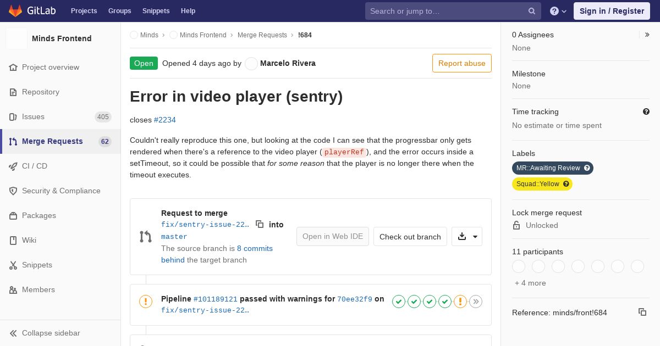
Task: Click the Check out branch button
Action: pyautogui.click(x=410, y=237)
